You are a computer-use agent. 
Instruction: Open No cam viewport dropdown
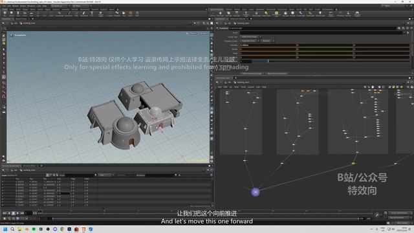(x=204, y=34)
